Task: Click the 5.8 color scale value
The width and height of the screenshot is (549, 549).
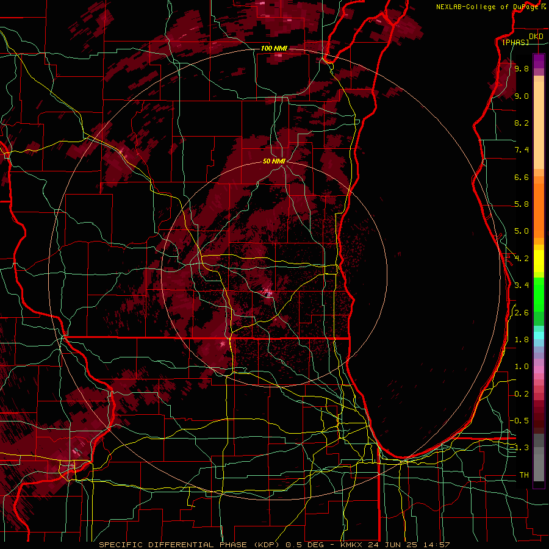Action: 522,204
